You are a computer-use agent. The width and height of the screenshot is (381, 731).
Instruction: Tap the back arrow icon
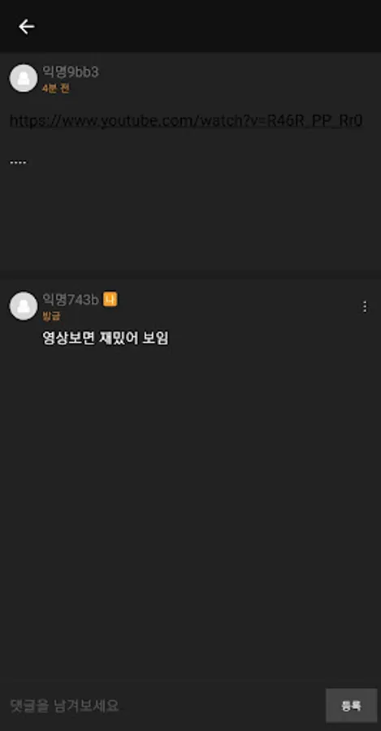[x=26, y=27]
